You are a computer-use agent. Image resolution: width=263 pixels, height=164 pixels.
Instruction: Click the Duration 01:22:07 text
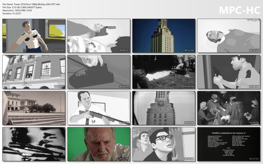(x=12, y=14)
